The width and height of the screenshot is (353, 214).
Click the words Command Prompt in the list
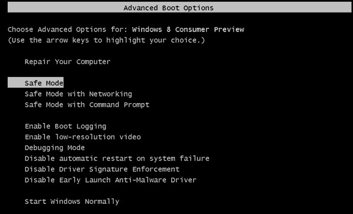(119, 105)
